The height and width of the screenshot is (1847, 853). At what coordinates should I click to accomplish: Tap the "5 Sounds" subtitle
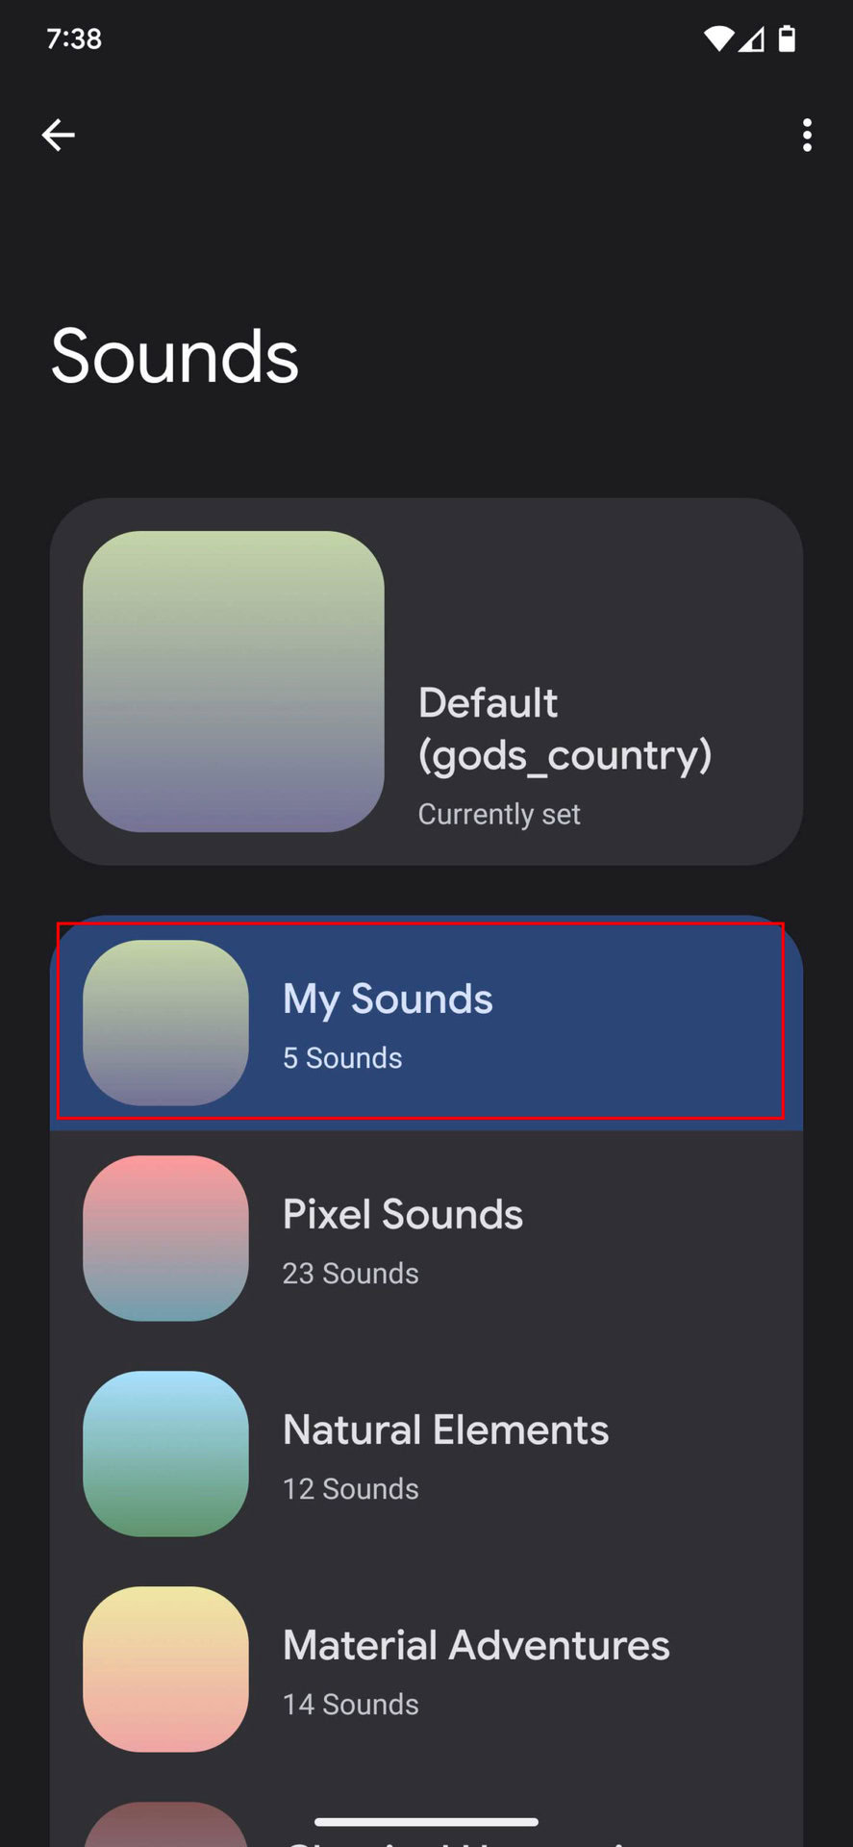tap(342, 1058)
